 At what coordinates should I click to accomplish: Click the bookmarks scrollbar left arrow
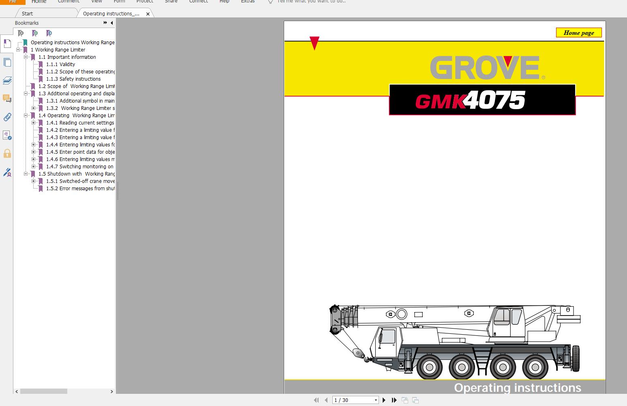coord(17,391)
